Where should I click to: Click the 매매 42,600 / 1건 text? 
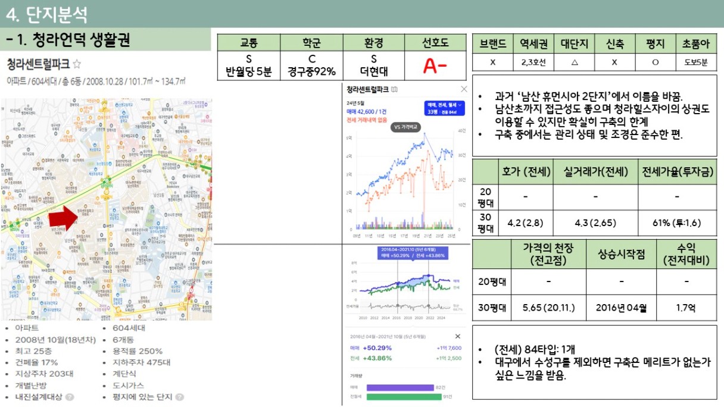click(x=367, y=111)
